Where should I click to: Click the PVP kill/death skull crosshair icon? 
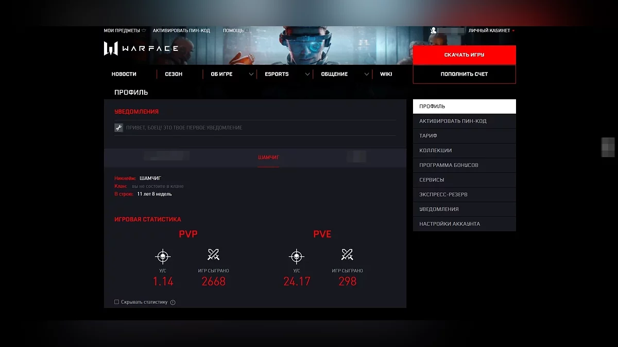[163, 255]
